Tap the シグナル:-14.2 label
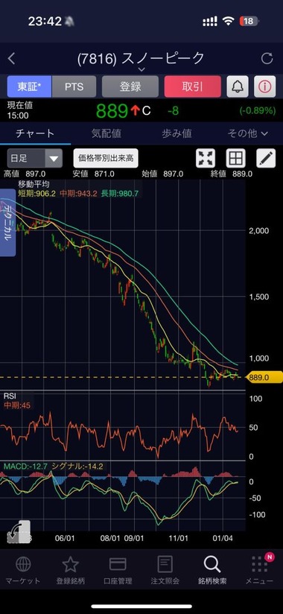 click(x=77, y=466)
